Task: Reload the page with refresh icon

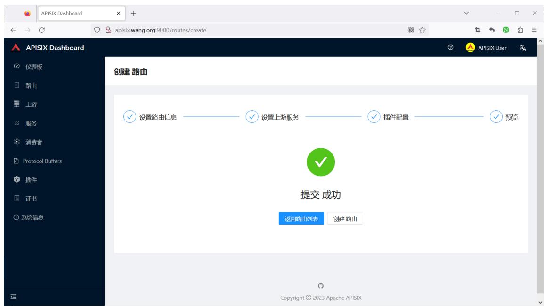Action: click(41, 30)
